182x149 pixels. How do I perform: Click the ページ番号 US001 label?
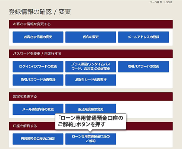tap(161, 2)
